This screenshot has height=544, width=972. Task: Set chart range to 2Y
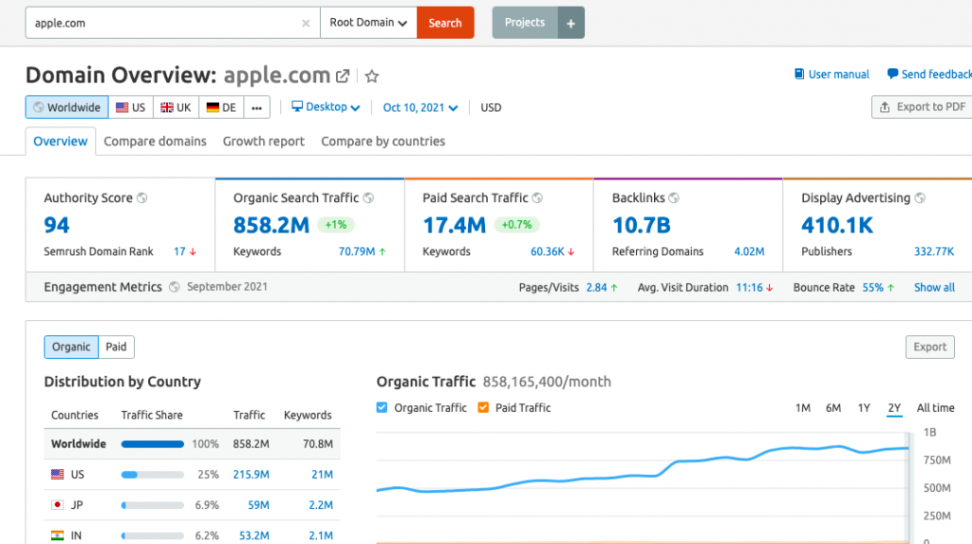tap(894, 408)
